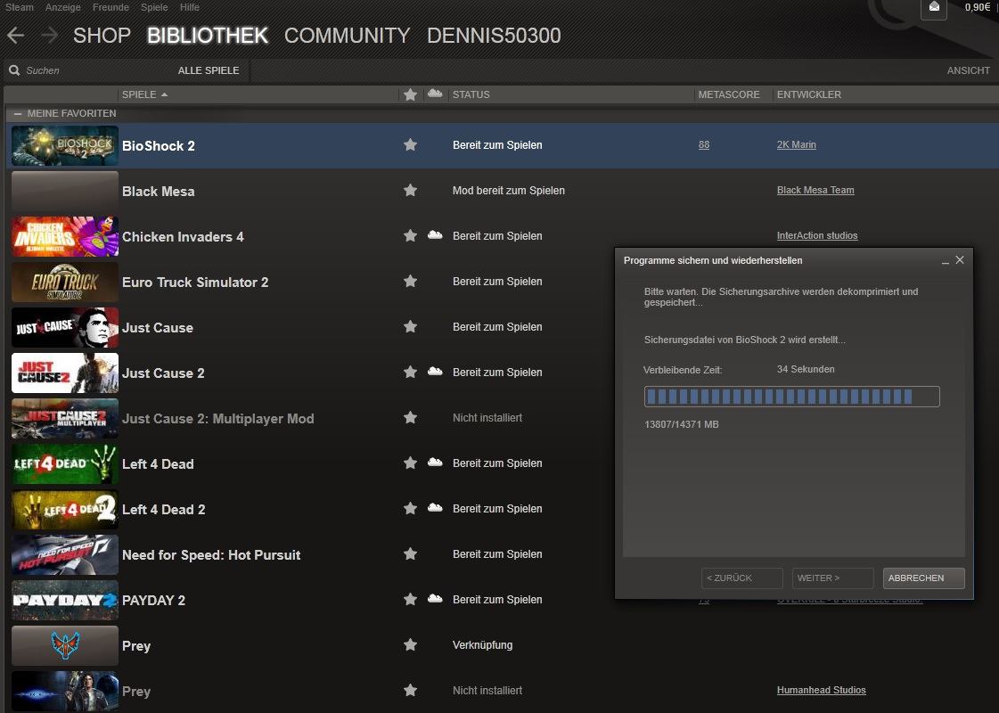The height and width of the screenshot is (713, 999).
Task: Go back with the left arrow
Action: click(15, 35)
